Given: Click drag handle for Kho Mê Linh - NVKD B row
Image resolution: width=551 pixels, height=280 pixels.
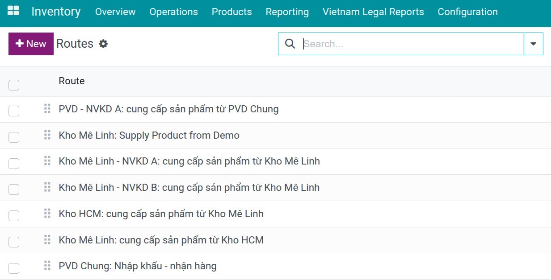Looking at the screenshot, I should point(47,187).
